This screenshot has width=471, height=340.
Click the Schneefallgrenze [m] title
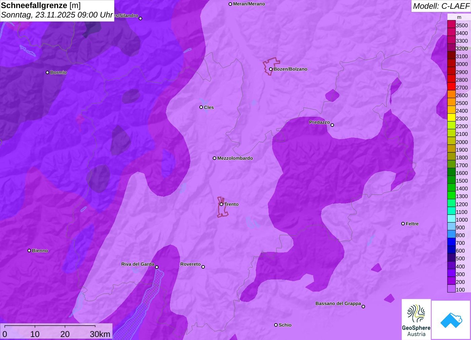pos(41,5)
